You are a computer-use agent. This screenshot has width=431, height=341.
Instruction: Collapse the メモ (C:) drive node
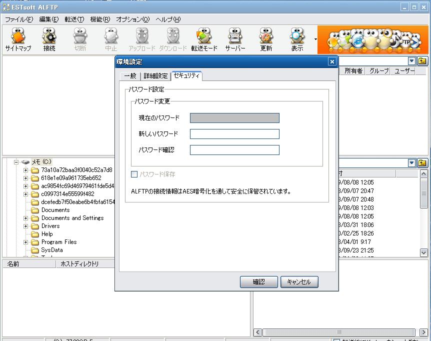16,162
